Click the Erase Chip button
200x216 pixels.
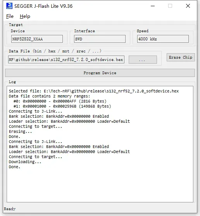[181, 57]
